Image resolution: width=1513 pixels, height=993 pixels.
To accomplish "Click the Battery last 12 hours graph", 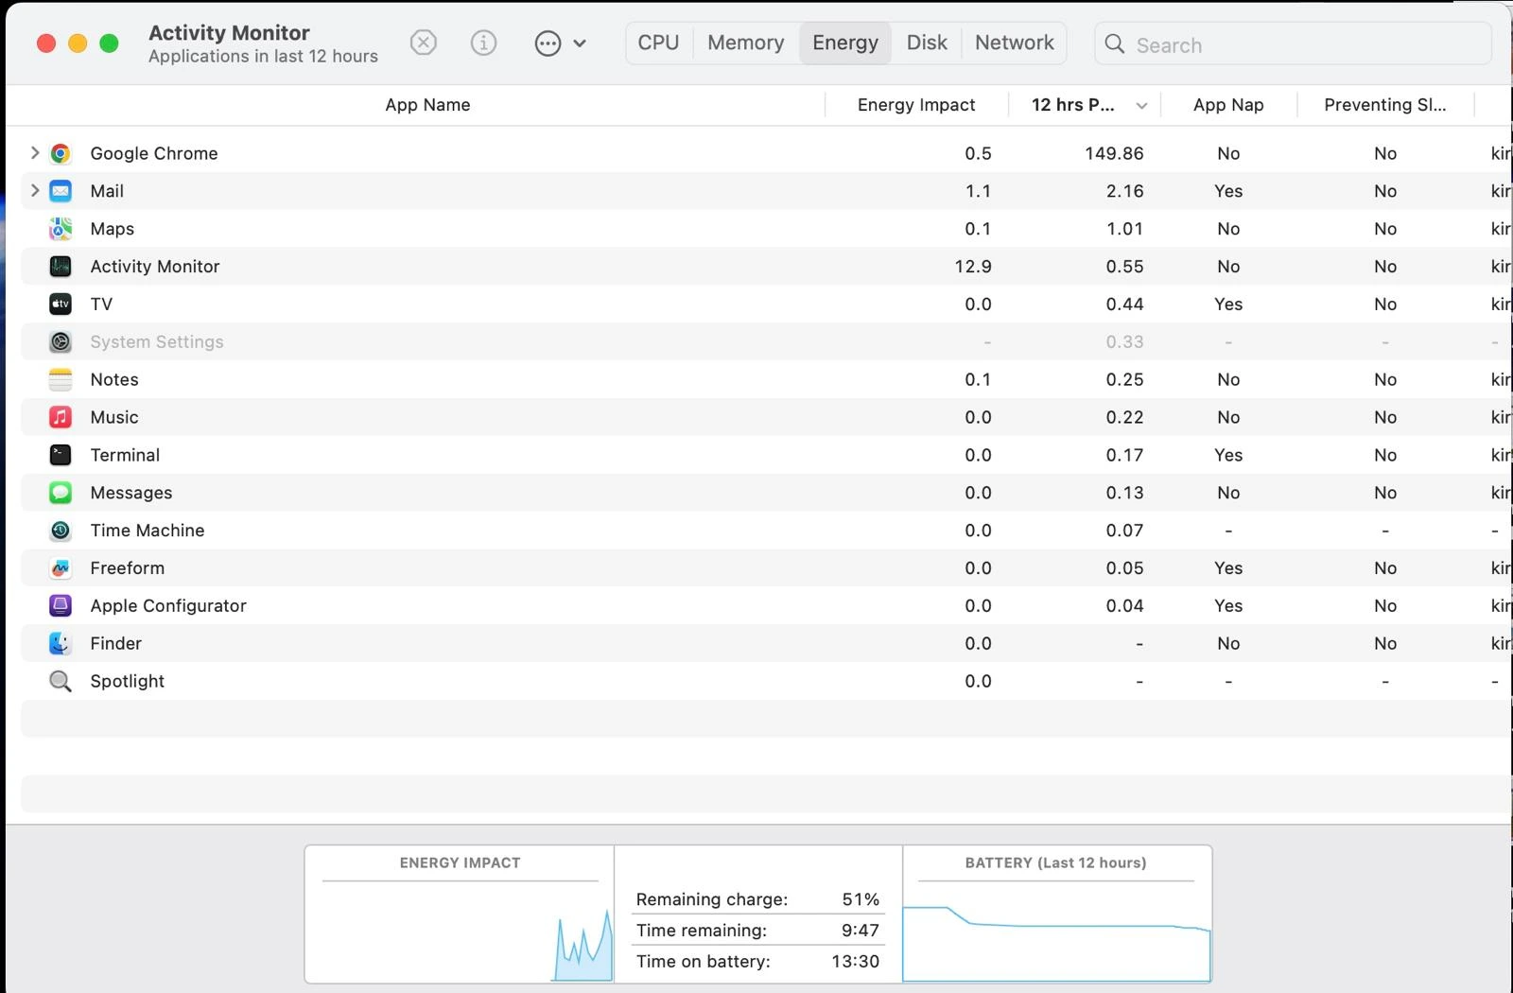I will [1056, 932].
